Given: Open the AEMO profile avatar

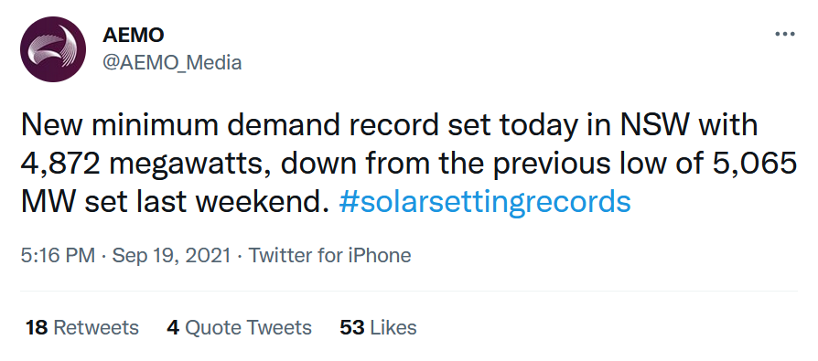Looking at the screenshot, I should 53,49.
